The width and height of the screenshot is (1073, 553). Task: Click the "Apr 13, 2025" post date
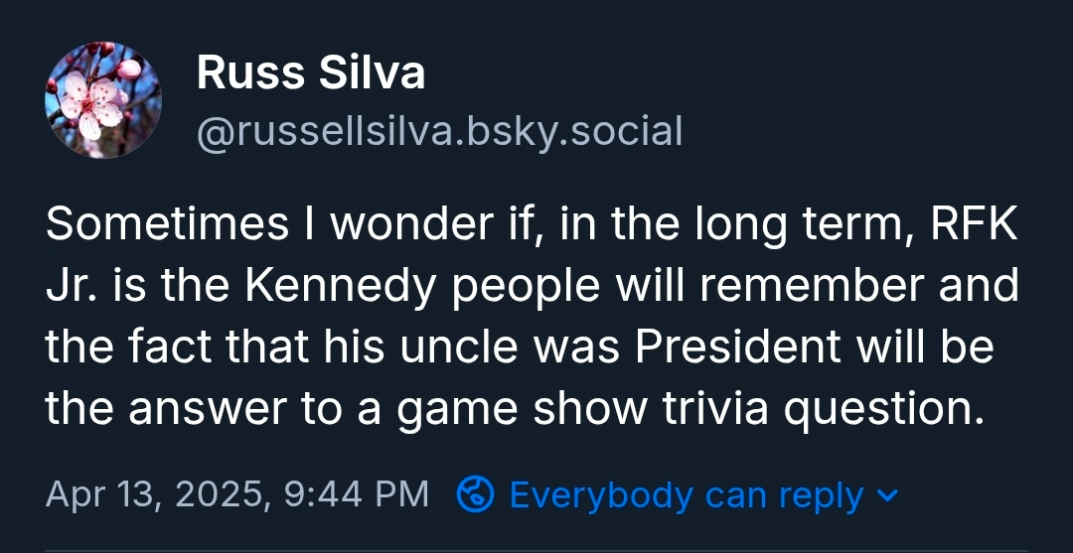[x=156, y=494]
